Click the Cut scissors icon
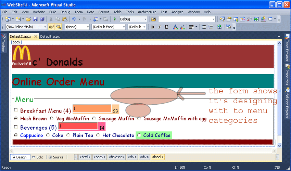Screen dimensions: 291x171 point(51,19)
